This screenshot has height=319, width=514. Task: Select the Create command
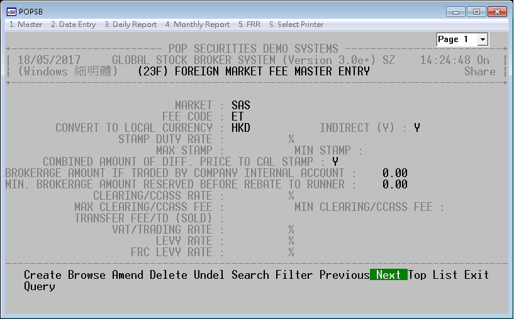pyautogui.click(x=43, y=275)
